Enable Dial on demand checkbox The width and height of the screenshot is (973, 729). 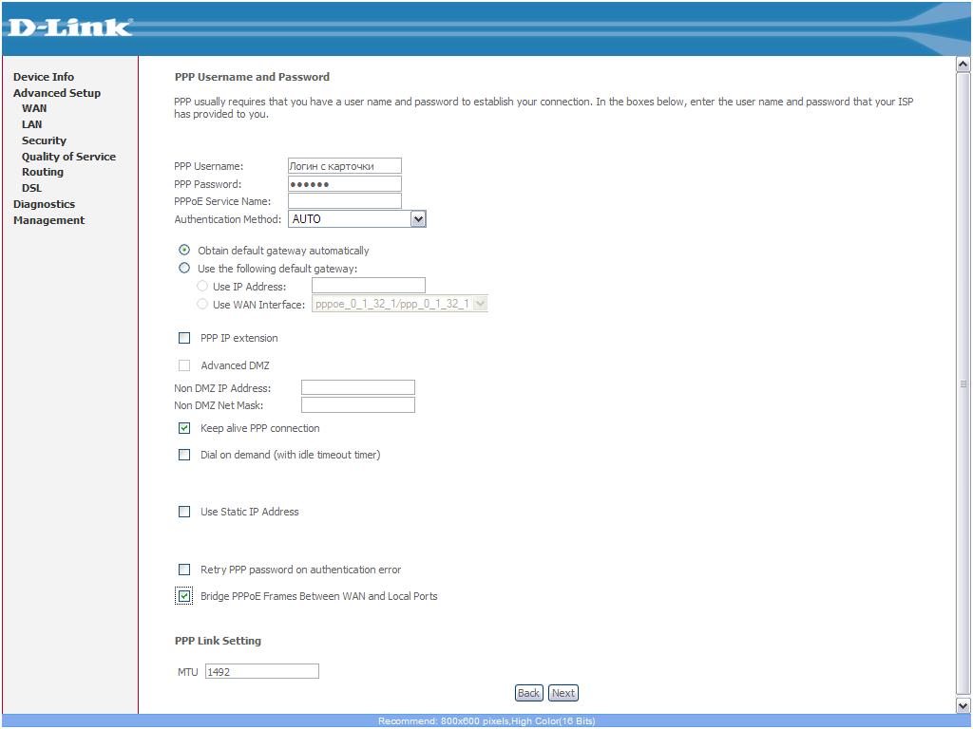(x=184, y=455)
